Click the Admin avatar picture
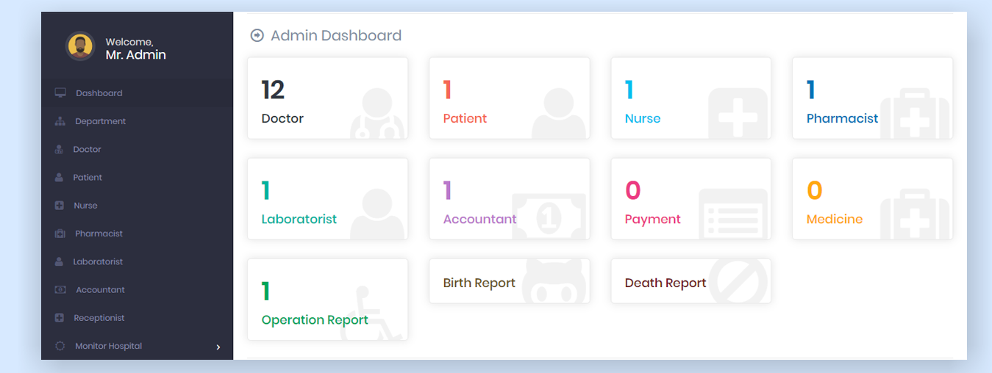The image size is (992, 373). (x=80, y=46)
